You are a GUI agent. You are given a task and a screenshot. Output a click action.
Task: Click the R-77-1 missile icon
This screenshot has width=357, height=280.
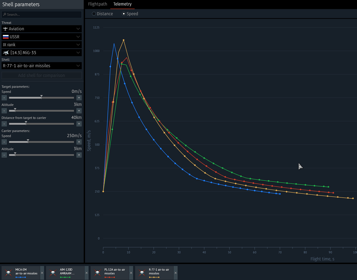coord(142,273)
